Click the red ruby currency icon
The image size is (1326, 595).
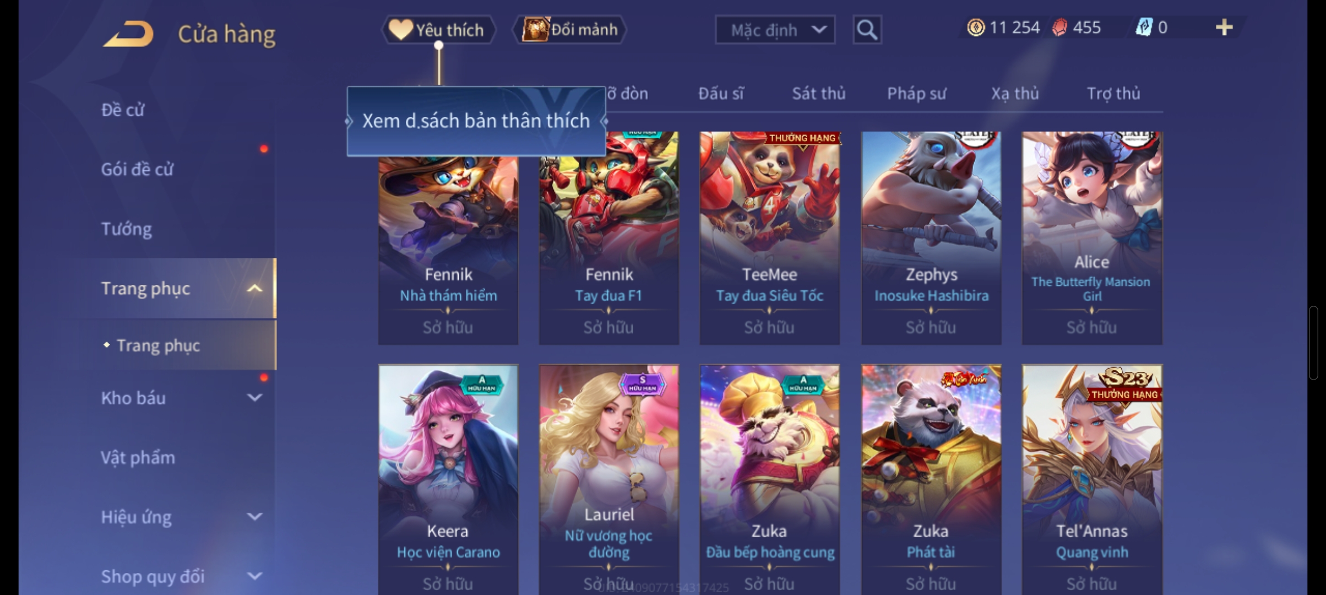[1059, 28]
